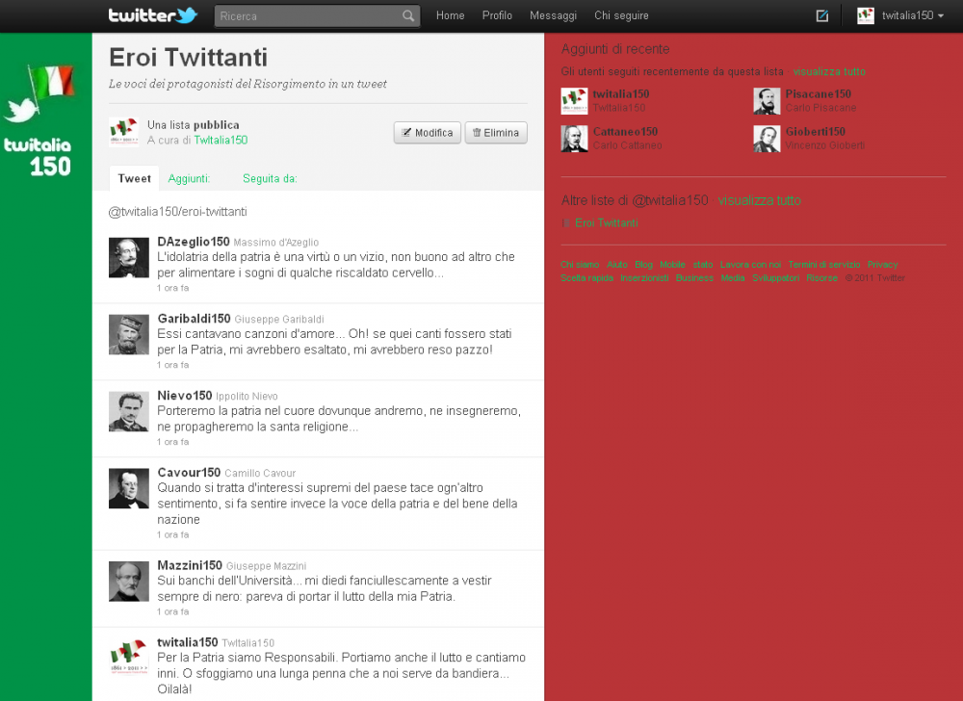The image size is (963, 701).
Task: Click the search magnifier icon
Action: (x=408, y=16)
